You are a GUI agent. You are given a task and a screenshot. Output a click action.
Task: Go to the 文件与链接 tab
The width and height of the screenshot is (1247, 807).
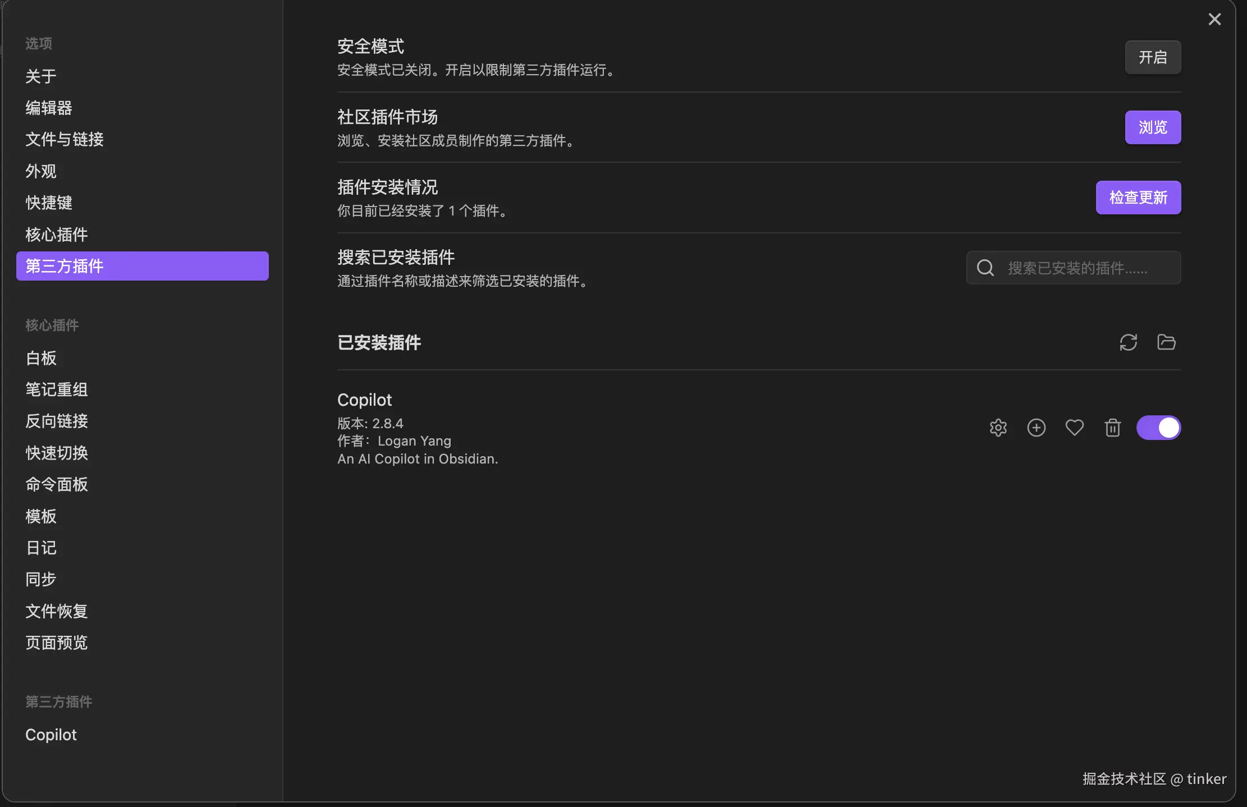click(65, 139)
